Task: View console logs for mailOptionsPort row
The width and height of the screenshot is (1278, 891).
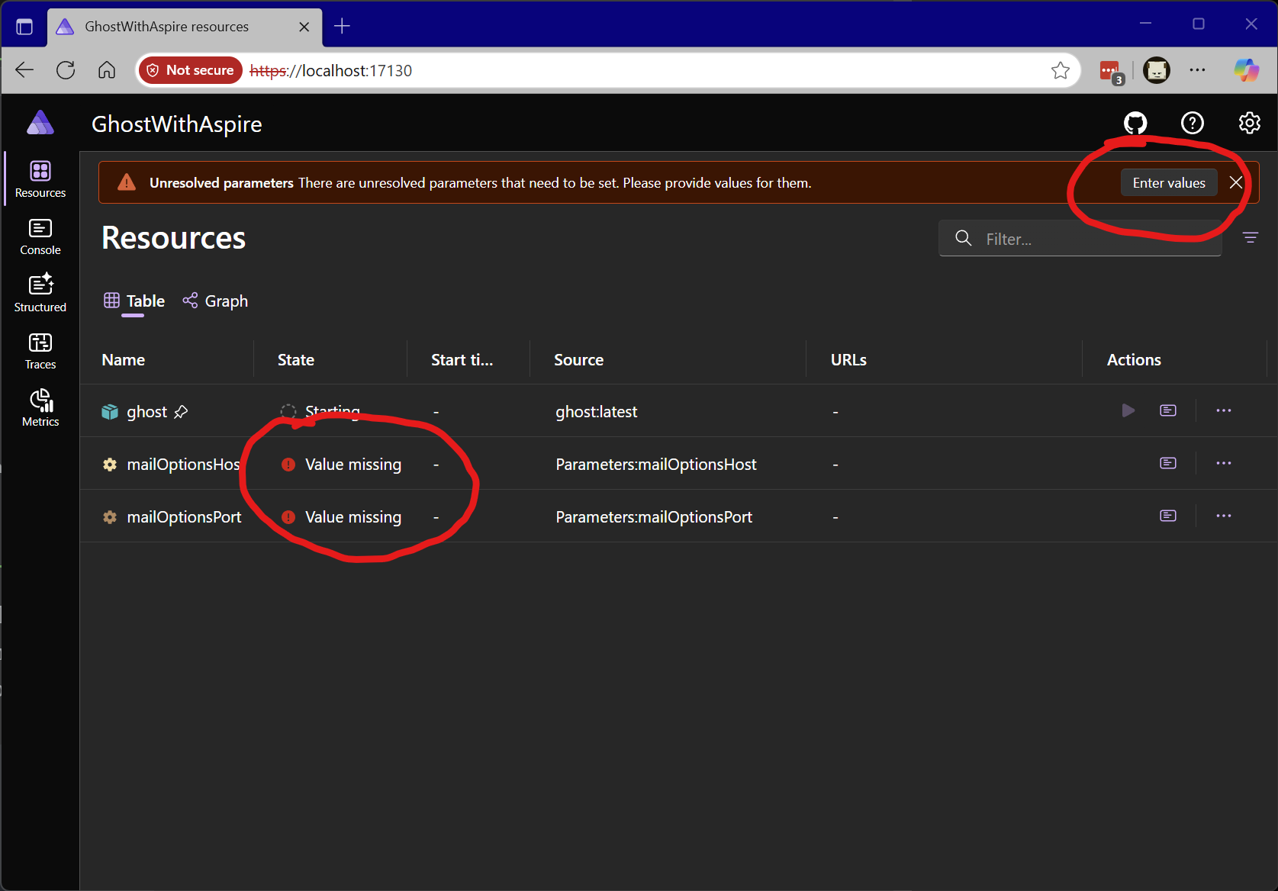Action: 1167,516
